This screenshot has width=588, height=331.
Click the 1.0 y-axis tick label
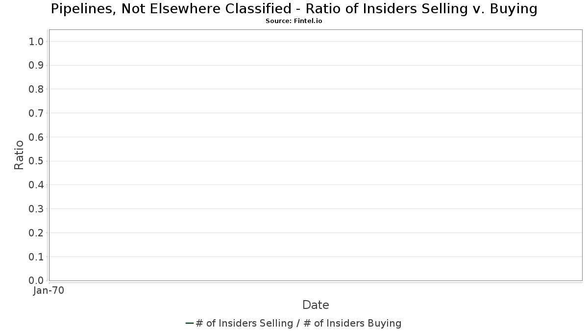(37, 42)
